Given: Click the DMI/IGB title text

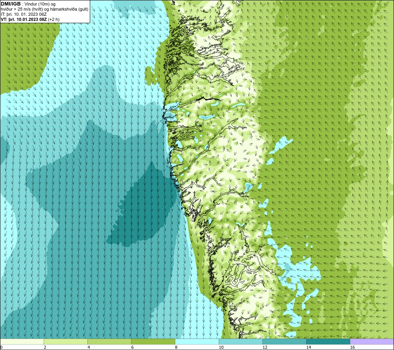Looking at the screenshot, I should coord(11,4).
